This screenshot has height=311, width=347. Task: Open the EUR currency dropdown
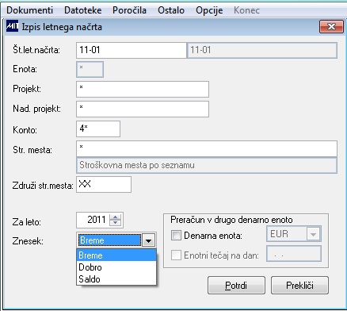(313, 234)
